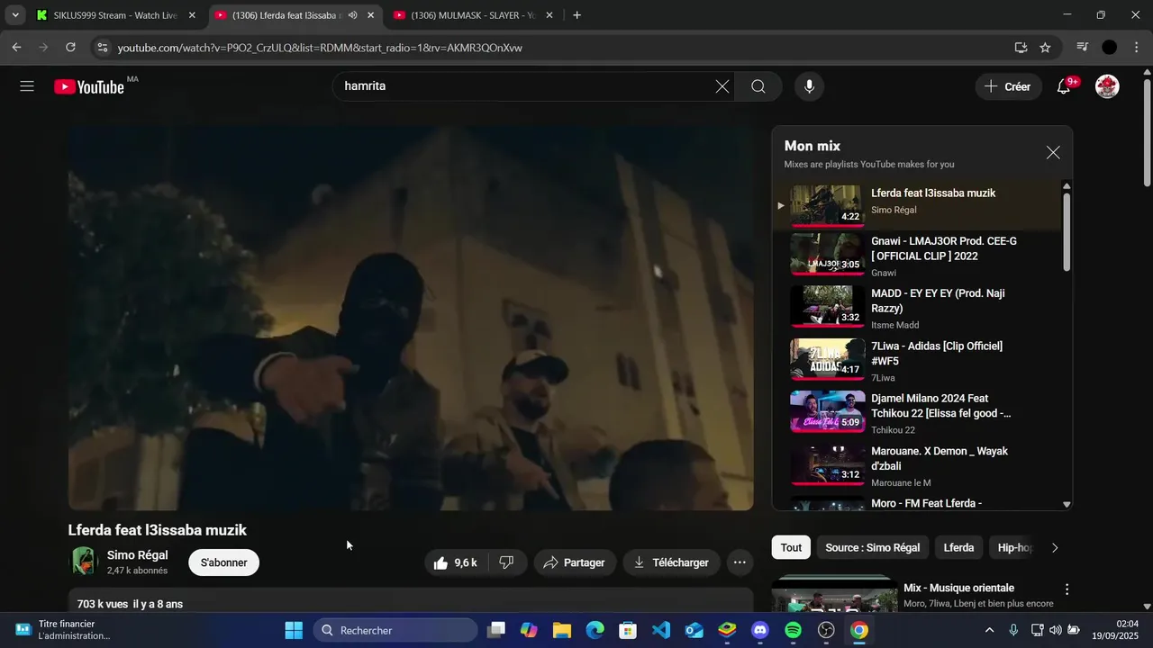Mute the Lferda tab audio icon
Image resolution: width=1153 pixels, height=648 pixels.
(352, 15)
